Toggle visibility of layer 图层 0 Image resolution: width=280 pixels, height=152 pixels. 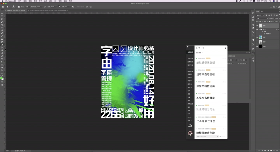[257, 46]
